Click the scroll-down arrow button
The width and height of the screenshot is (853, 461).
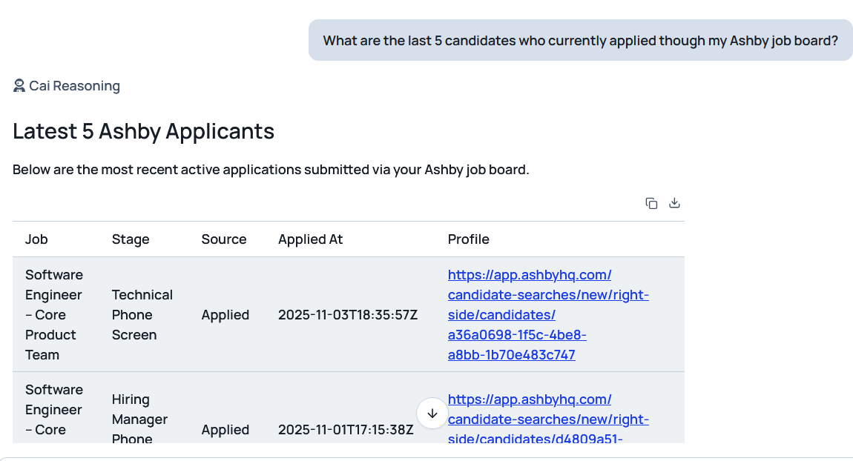tap(432, 414)
